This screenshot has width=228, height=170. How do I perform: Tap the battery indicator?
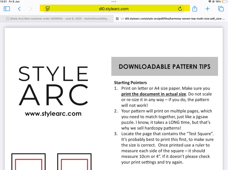[x=224, y=2]
